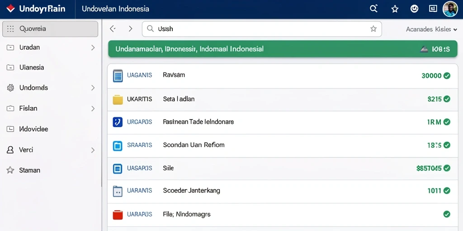Click the document icon in Ravsam row
This screenshot has height=231, width=463.
pos(118,76)
